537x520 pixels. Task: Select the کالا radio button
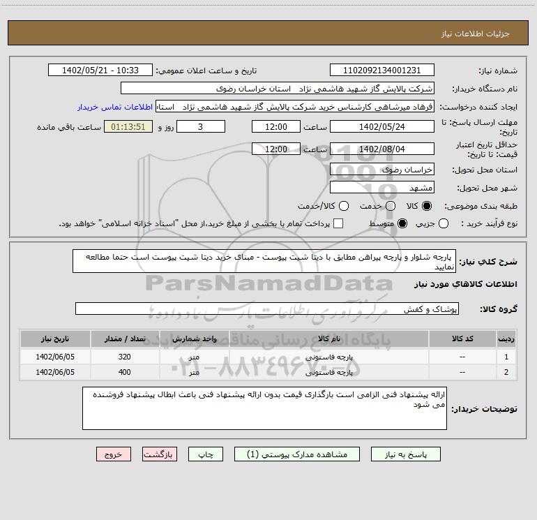427,206
